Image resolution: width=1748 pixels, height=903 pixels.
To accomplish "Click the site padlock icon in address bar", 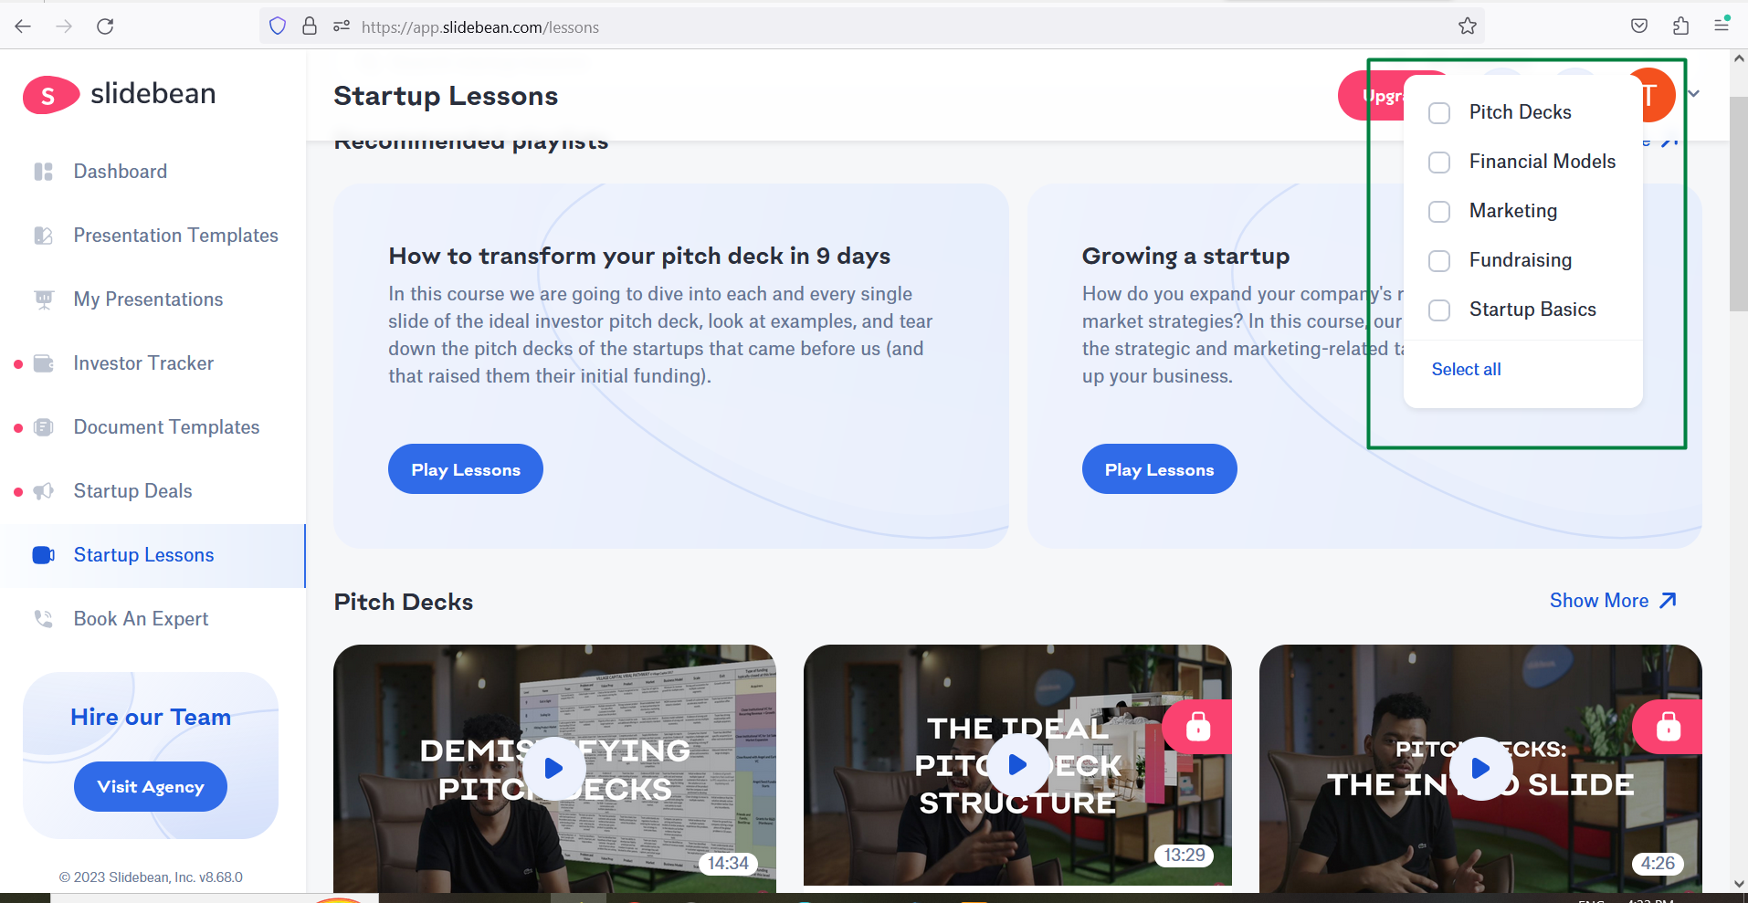I will click(310, 26).
